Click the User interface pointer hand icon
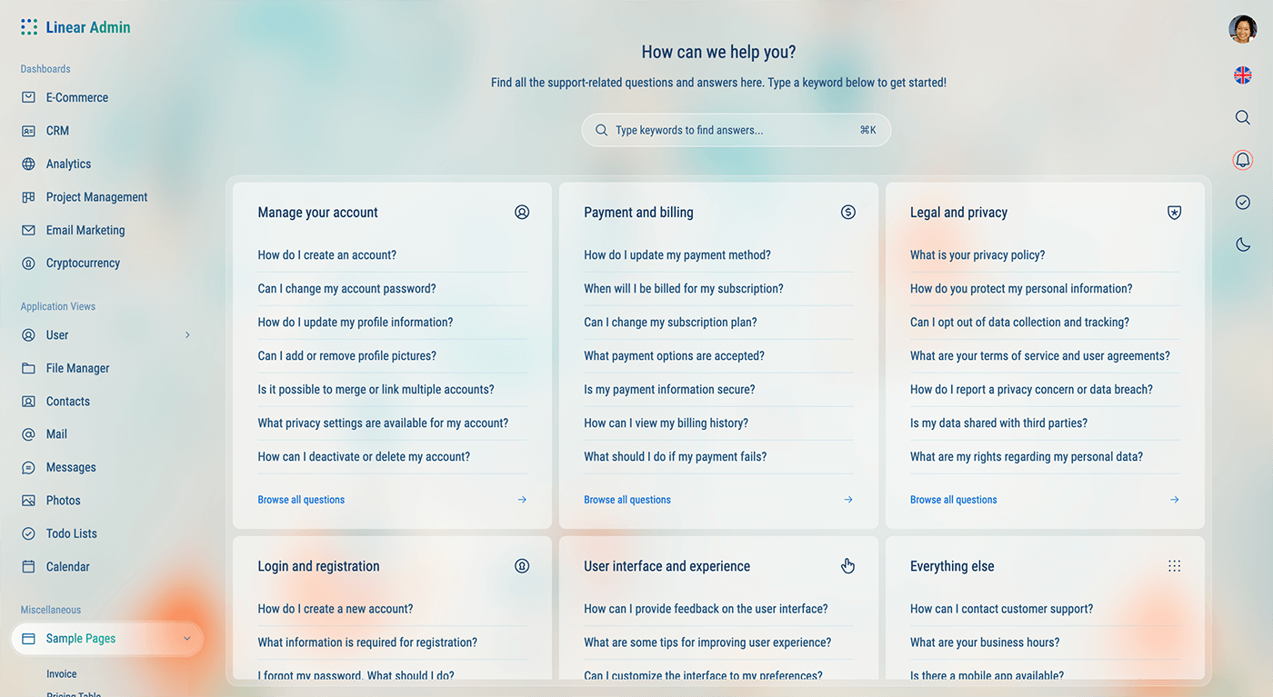Viewport: 1273px width, 697px height. pyautogui.click(x=848, y=566)
